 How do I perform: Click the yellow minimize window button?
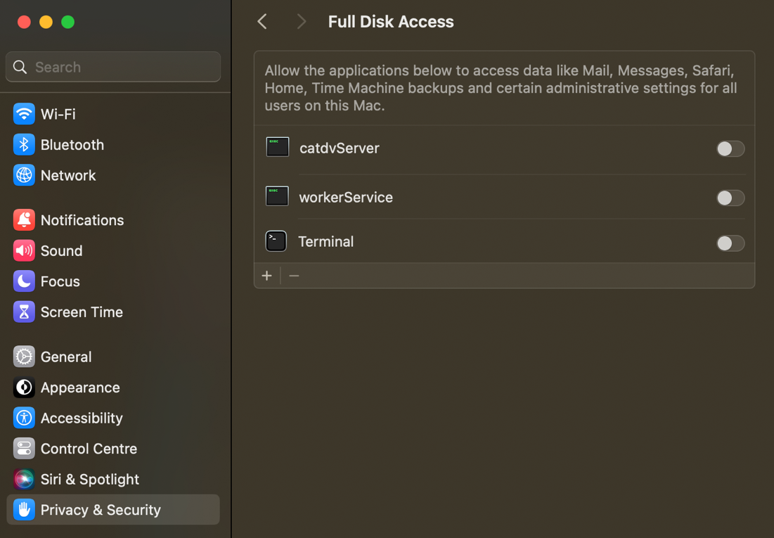[46, 23]
